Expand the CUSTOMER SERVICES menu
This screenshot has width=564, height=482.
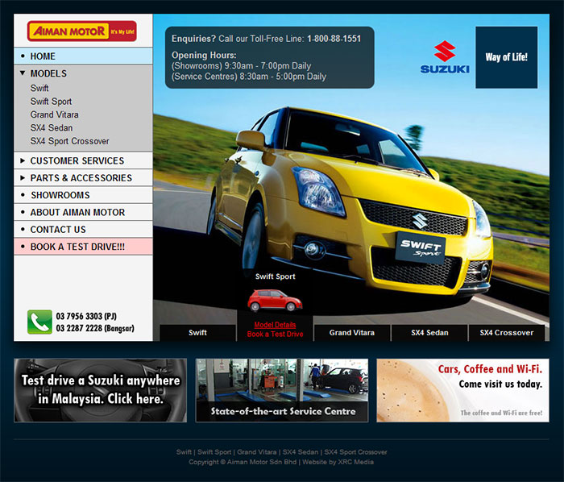point(83,160)
